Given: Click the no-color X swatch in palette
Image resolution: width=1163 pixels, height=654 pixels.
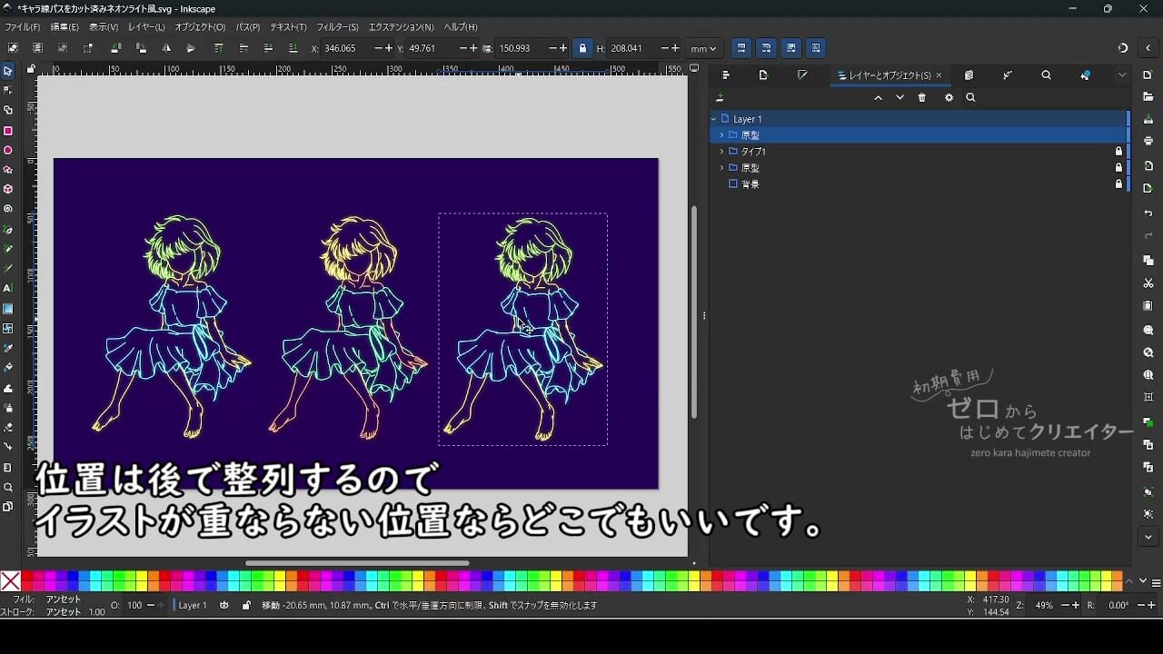Looking at the screenshot, I should tap(10, 581).
